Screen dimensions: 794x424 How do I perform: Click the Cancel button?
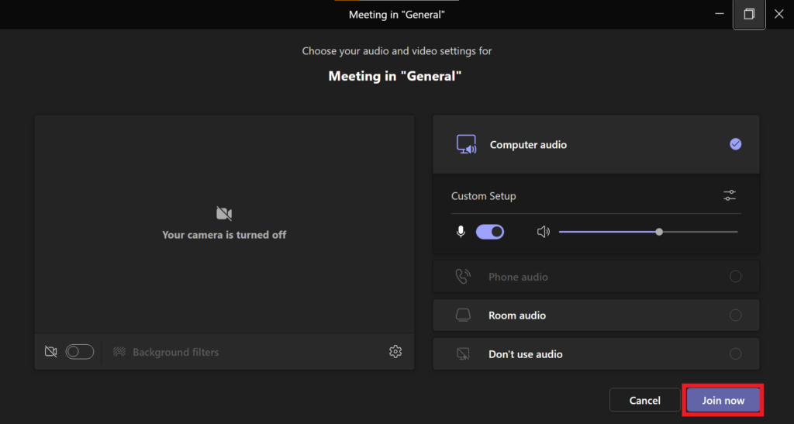[644, 400]
